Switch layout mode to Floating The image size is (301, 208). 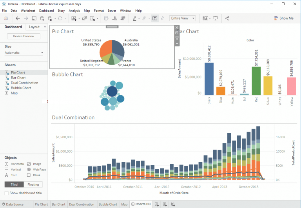[33, 184]
